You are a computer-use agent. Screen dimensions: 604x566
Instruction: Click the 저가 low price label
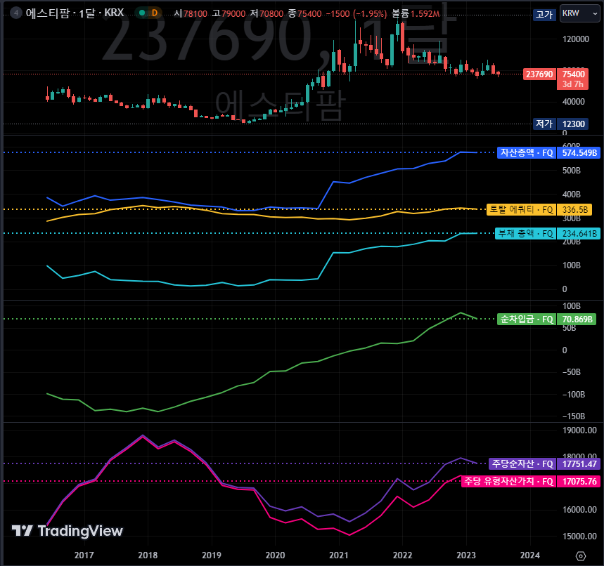click(x=544, y=124)
